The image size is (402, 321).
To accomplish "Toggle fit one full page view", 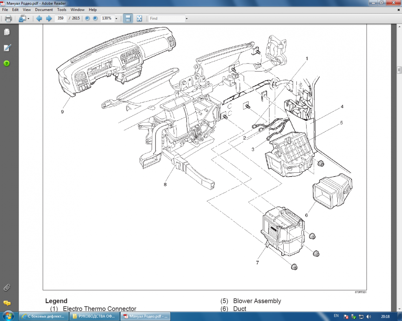I will tap(139, 19).
